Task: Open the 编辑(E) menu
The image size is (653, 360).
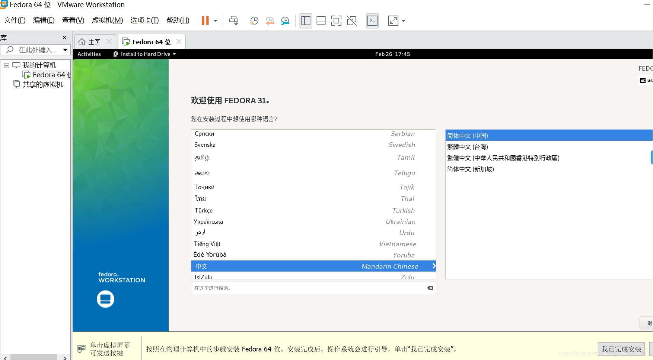Action: pos(44,20)
